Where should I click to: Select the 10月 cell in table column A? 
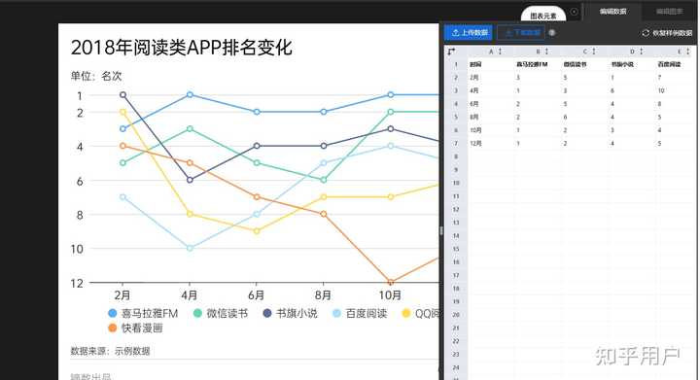click(x=490, y=130)
